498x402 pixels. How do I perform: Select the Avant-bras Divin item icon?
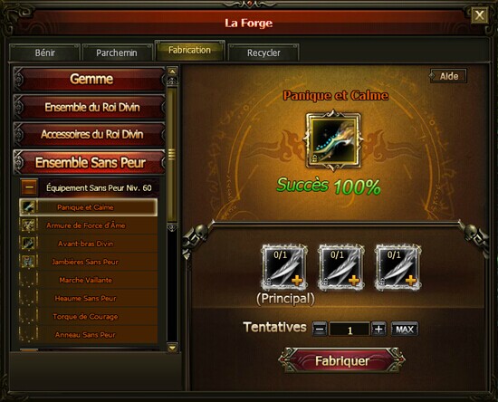coord(28,244)
